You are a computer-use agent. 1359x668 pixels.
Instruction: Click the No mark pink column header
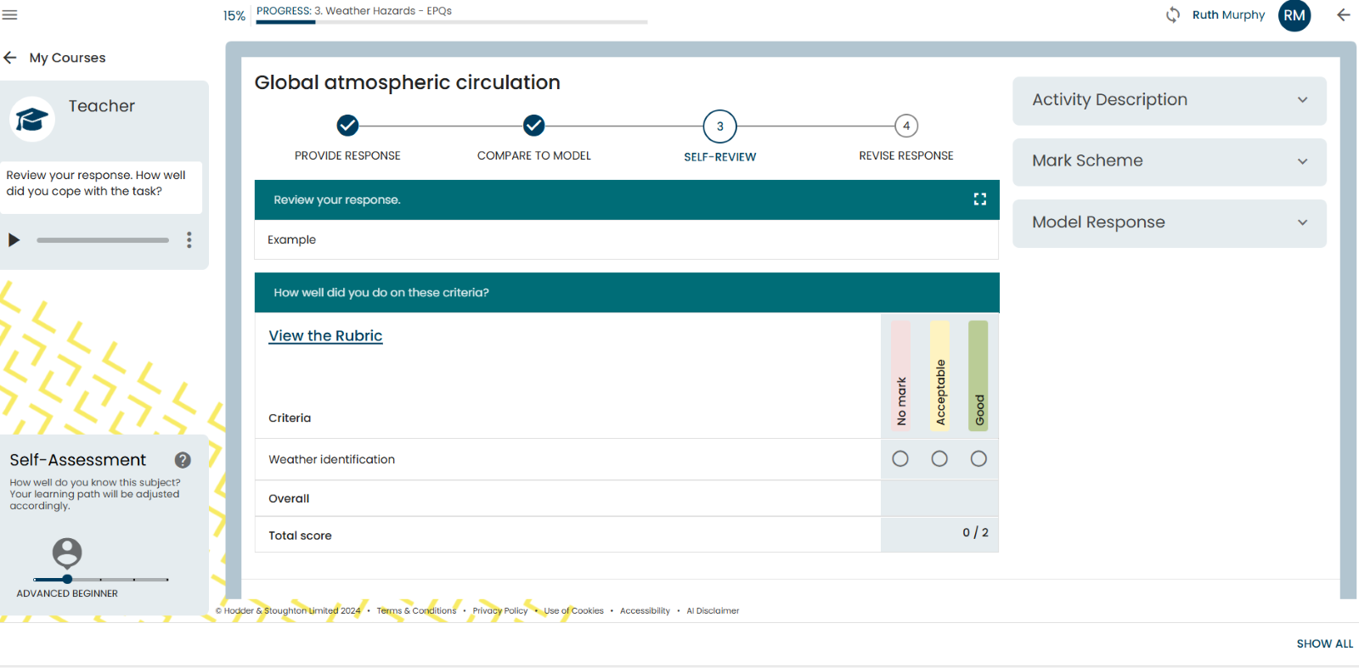coord(900,376)
